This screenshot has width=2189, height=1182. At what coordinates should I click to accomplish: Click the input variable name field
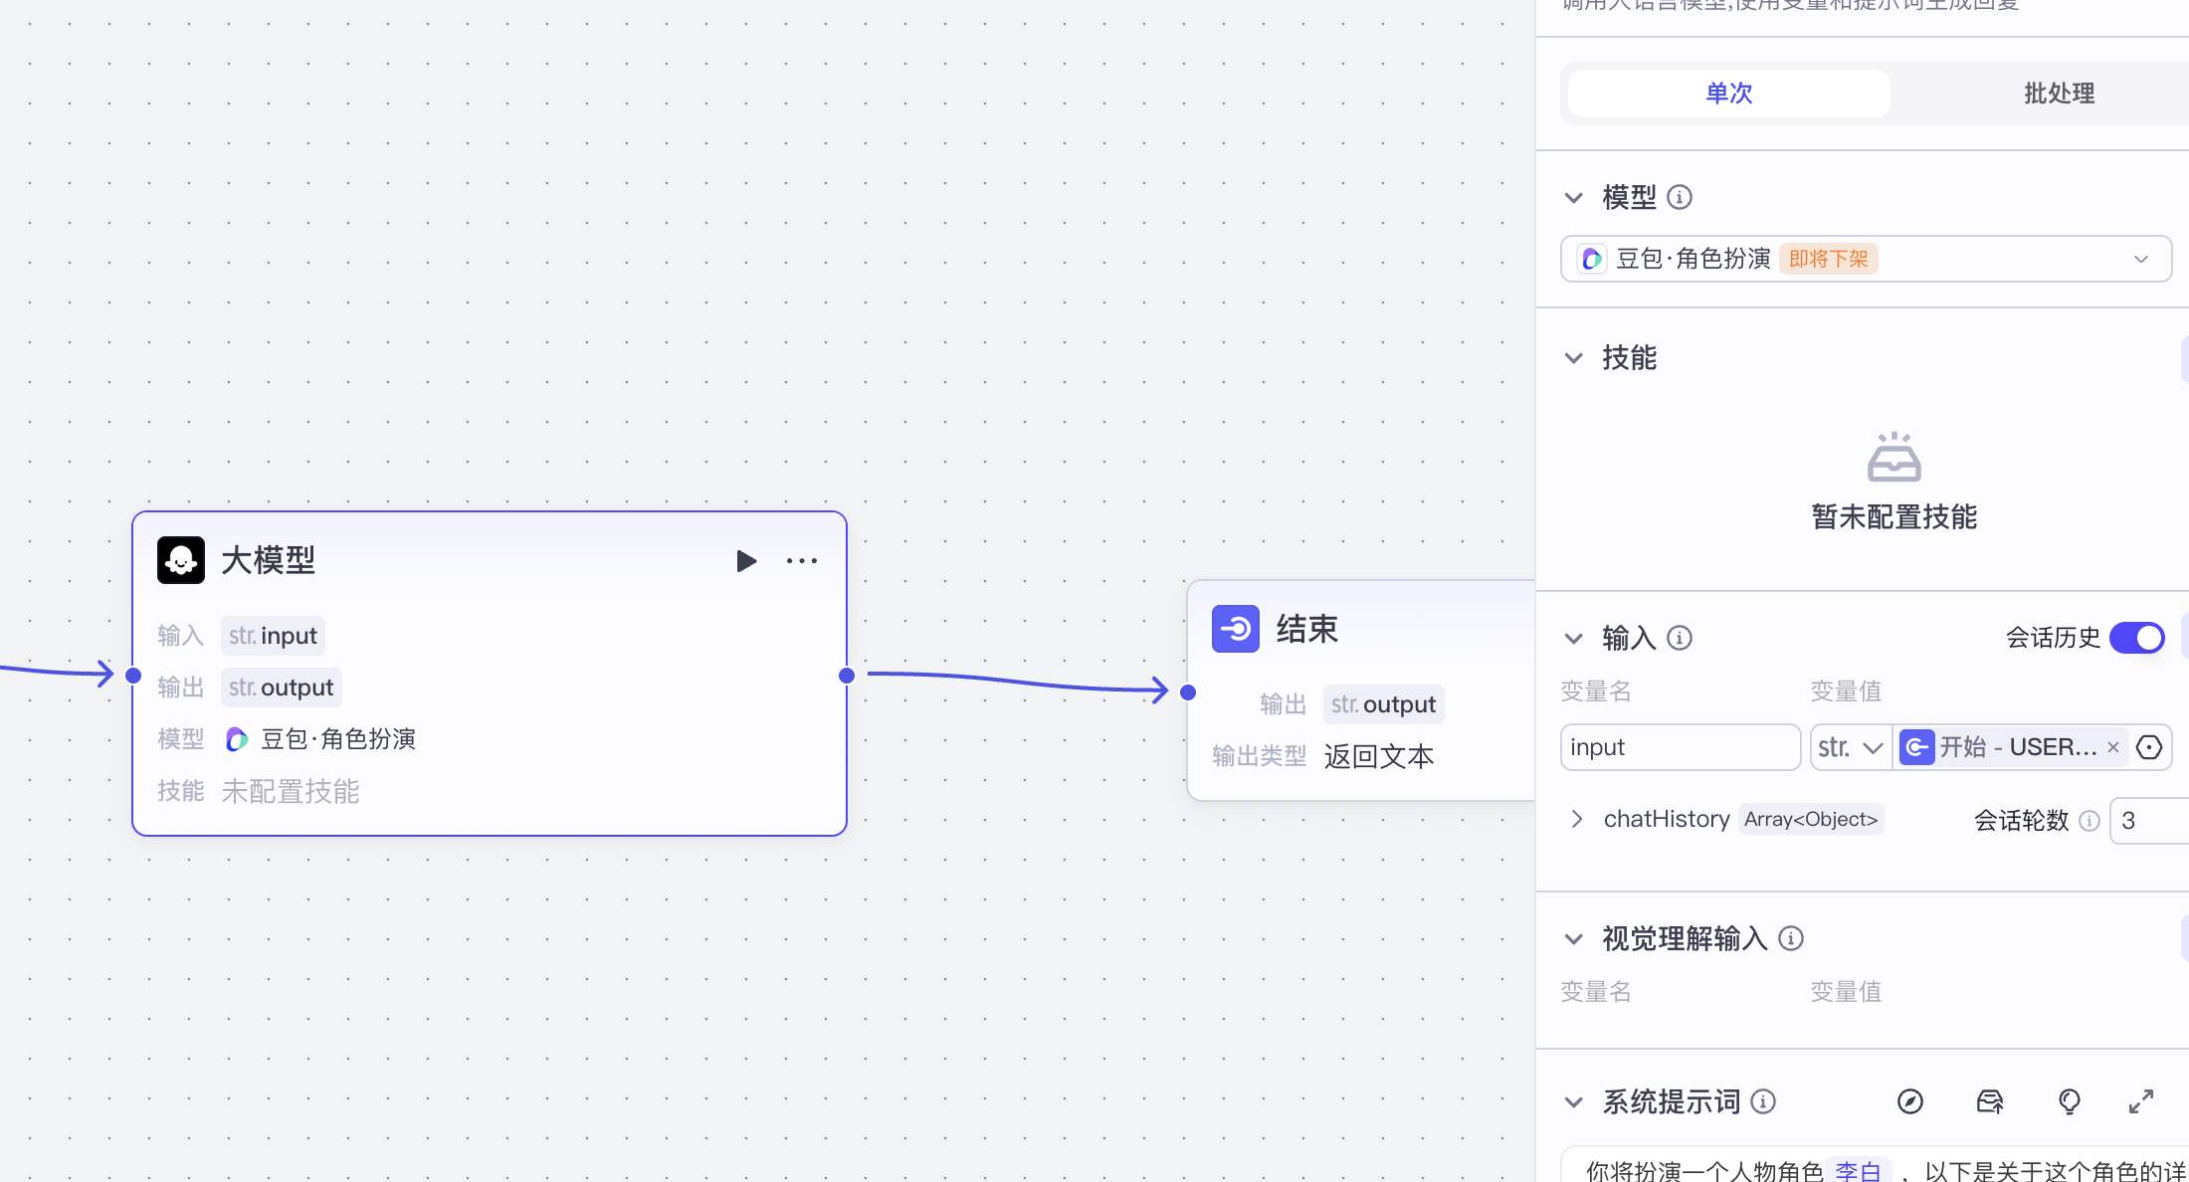(x=1680, y=747)
